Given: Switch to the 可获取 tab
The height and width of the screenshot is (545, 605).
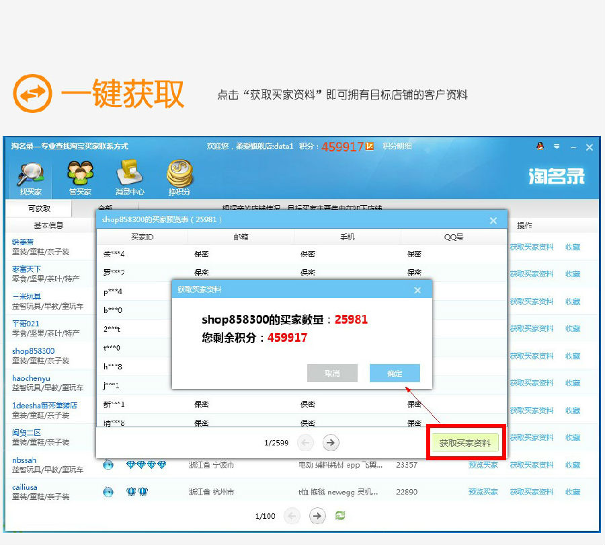Looking at the screenshot, I should coord(39,209).
